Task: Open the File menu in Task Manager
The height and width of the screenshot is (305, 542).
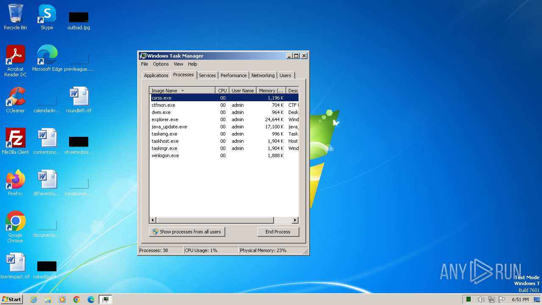Action: coord(144,64)
